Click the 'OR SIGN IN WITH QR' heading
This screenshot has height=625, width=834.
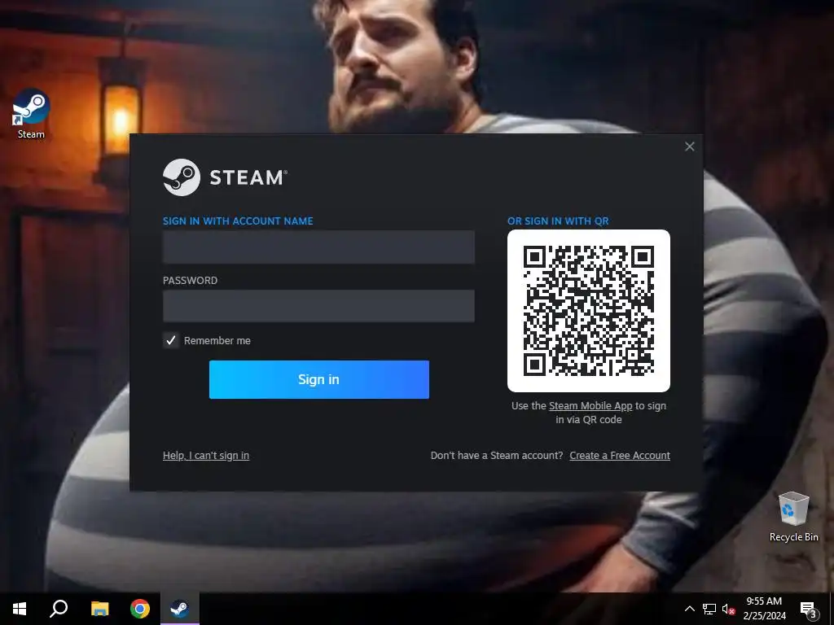point(558,221)
